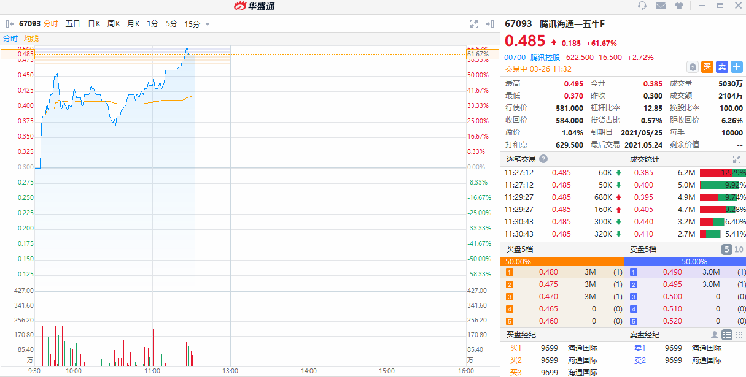Open underlying stock 00700 link
746x377 pixels.
(515, 57)
